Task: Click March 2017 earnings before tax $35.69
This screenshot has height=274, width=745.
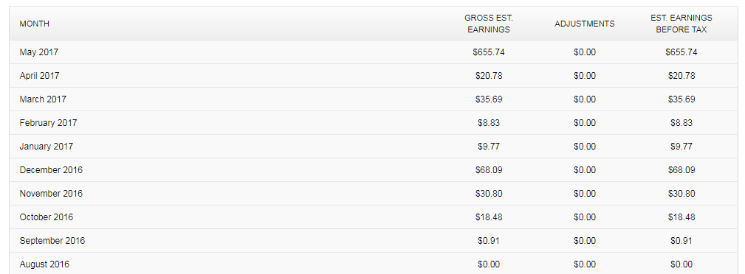Action: (x=682, y=99)
